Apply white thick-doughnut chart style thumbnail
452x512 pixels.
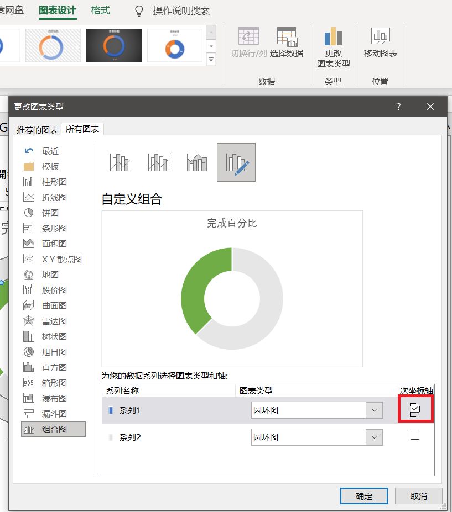pos(175,45)
